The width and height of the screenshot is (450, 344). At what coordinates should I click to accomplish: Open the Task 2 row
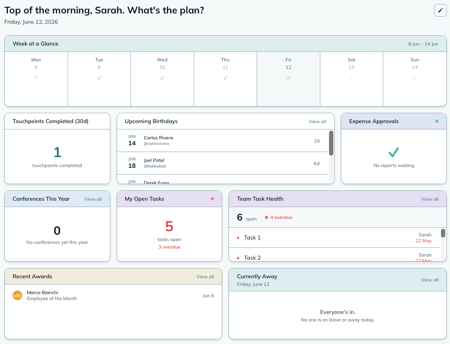(x=335, y=255)
